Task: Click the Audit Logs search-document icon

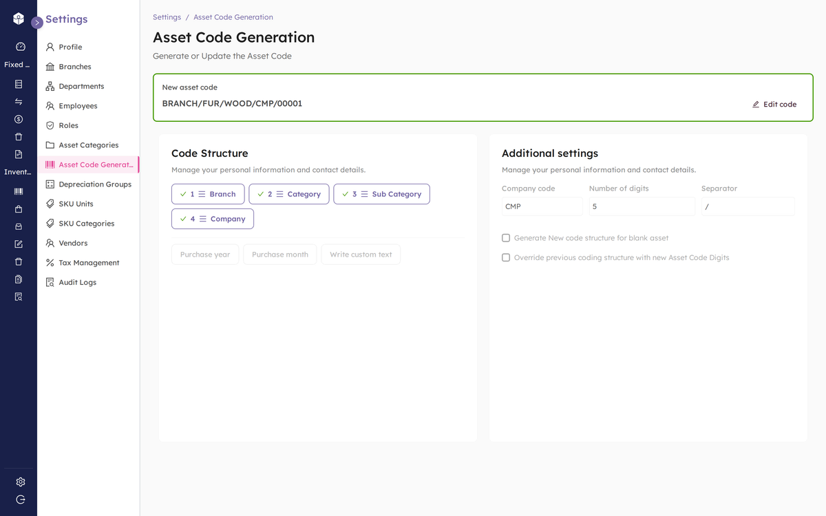Action: (x=50, y=283)
